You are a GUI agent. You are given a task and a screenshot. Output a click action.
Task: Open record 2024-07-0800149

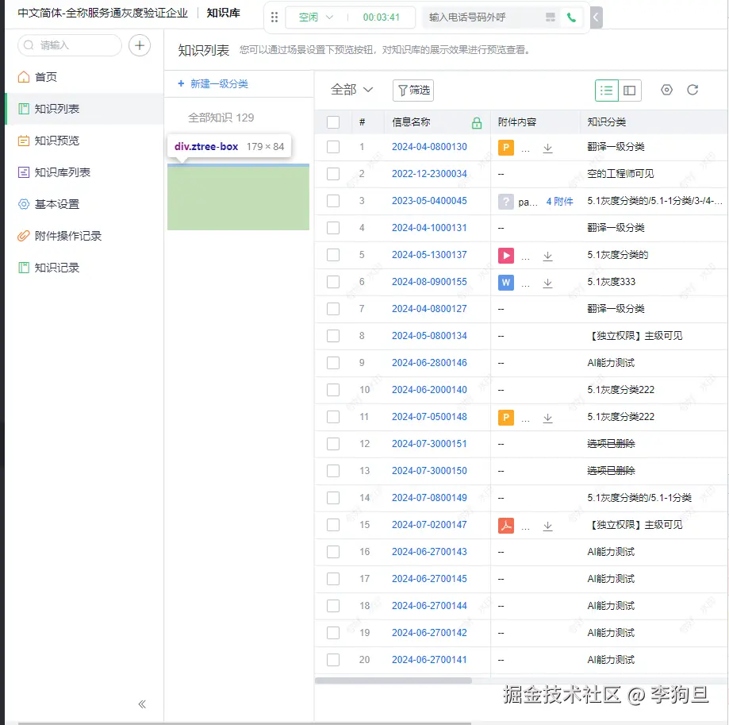click(429, 498)
